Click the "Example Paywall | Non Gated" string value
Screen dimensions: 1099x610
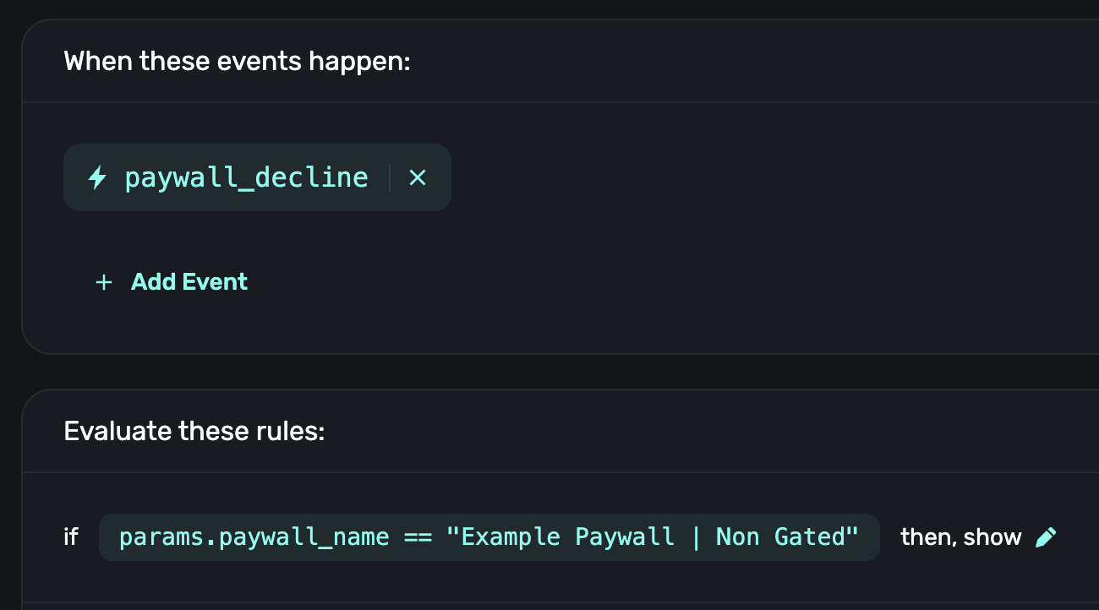[653, 537]
